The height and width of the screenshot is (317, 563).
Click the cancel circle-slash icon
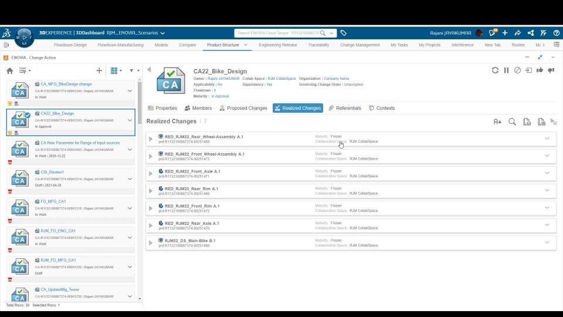pyautogui.click(x=517, y=70)
